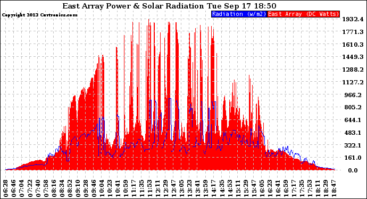Screen dimensions: 367x199
Task: Click the 07:22 time label
Action: (x=30, y=188)
